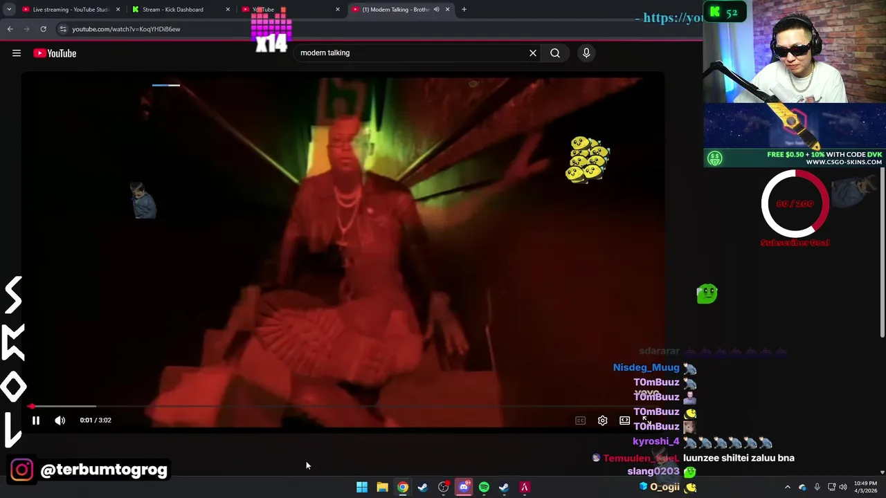
Task: Open Discord from the taskbar
Action: pos(464,487)
